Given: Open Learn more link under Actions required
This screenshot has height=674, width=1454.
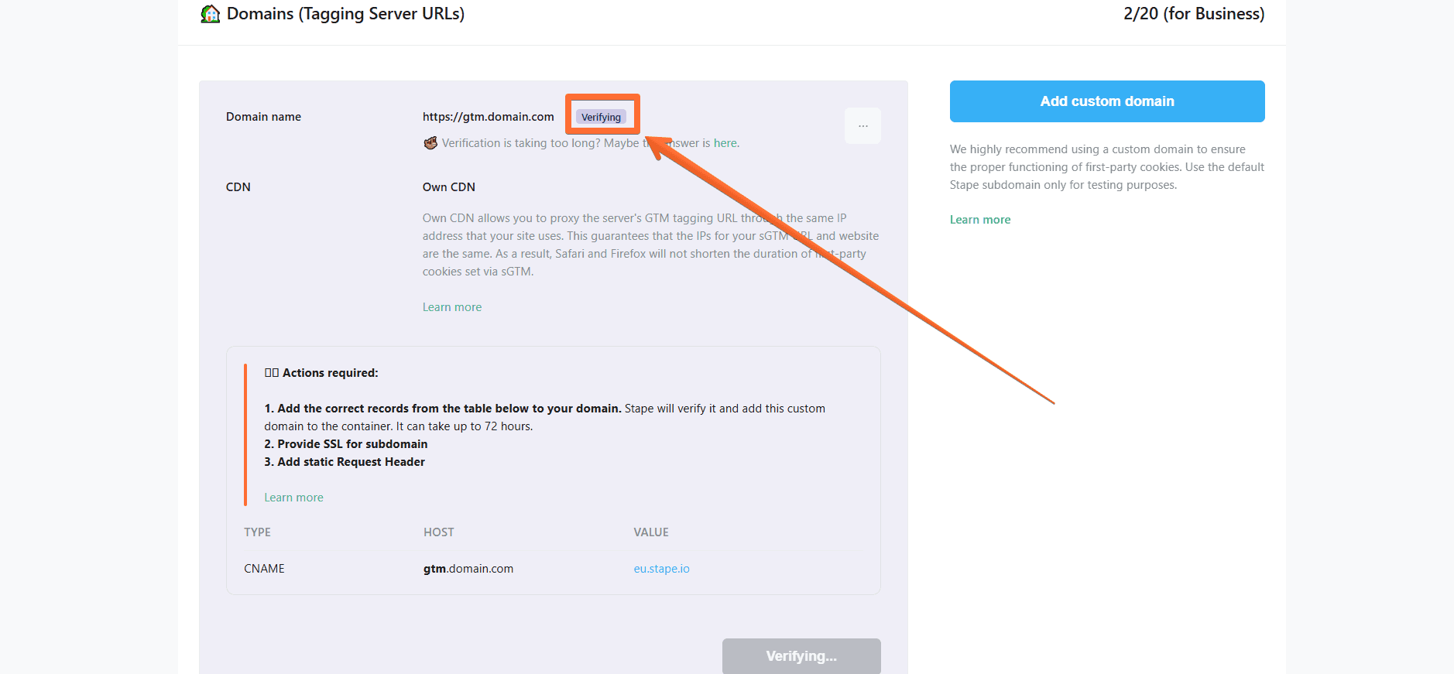Looking at the screenshot, I should point(293,498).
